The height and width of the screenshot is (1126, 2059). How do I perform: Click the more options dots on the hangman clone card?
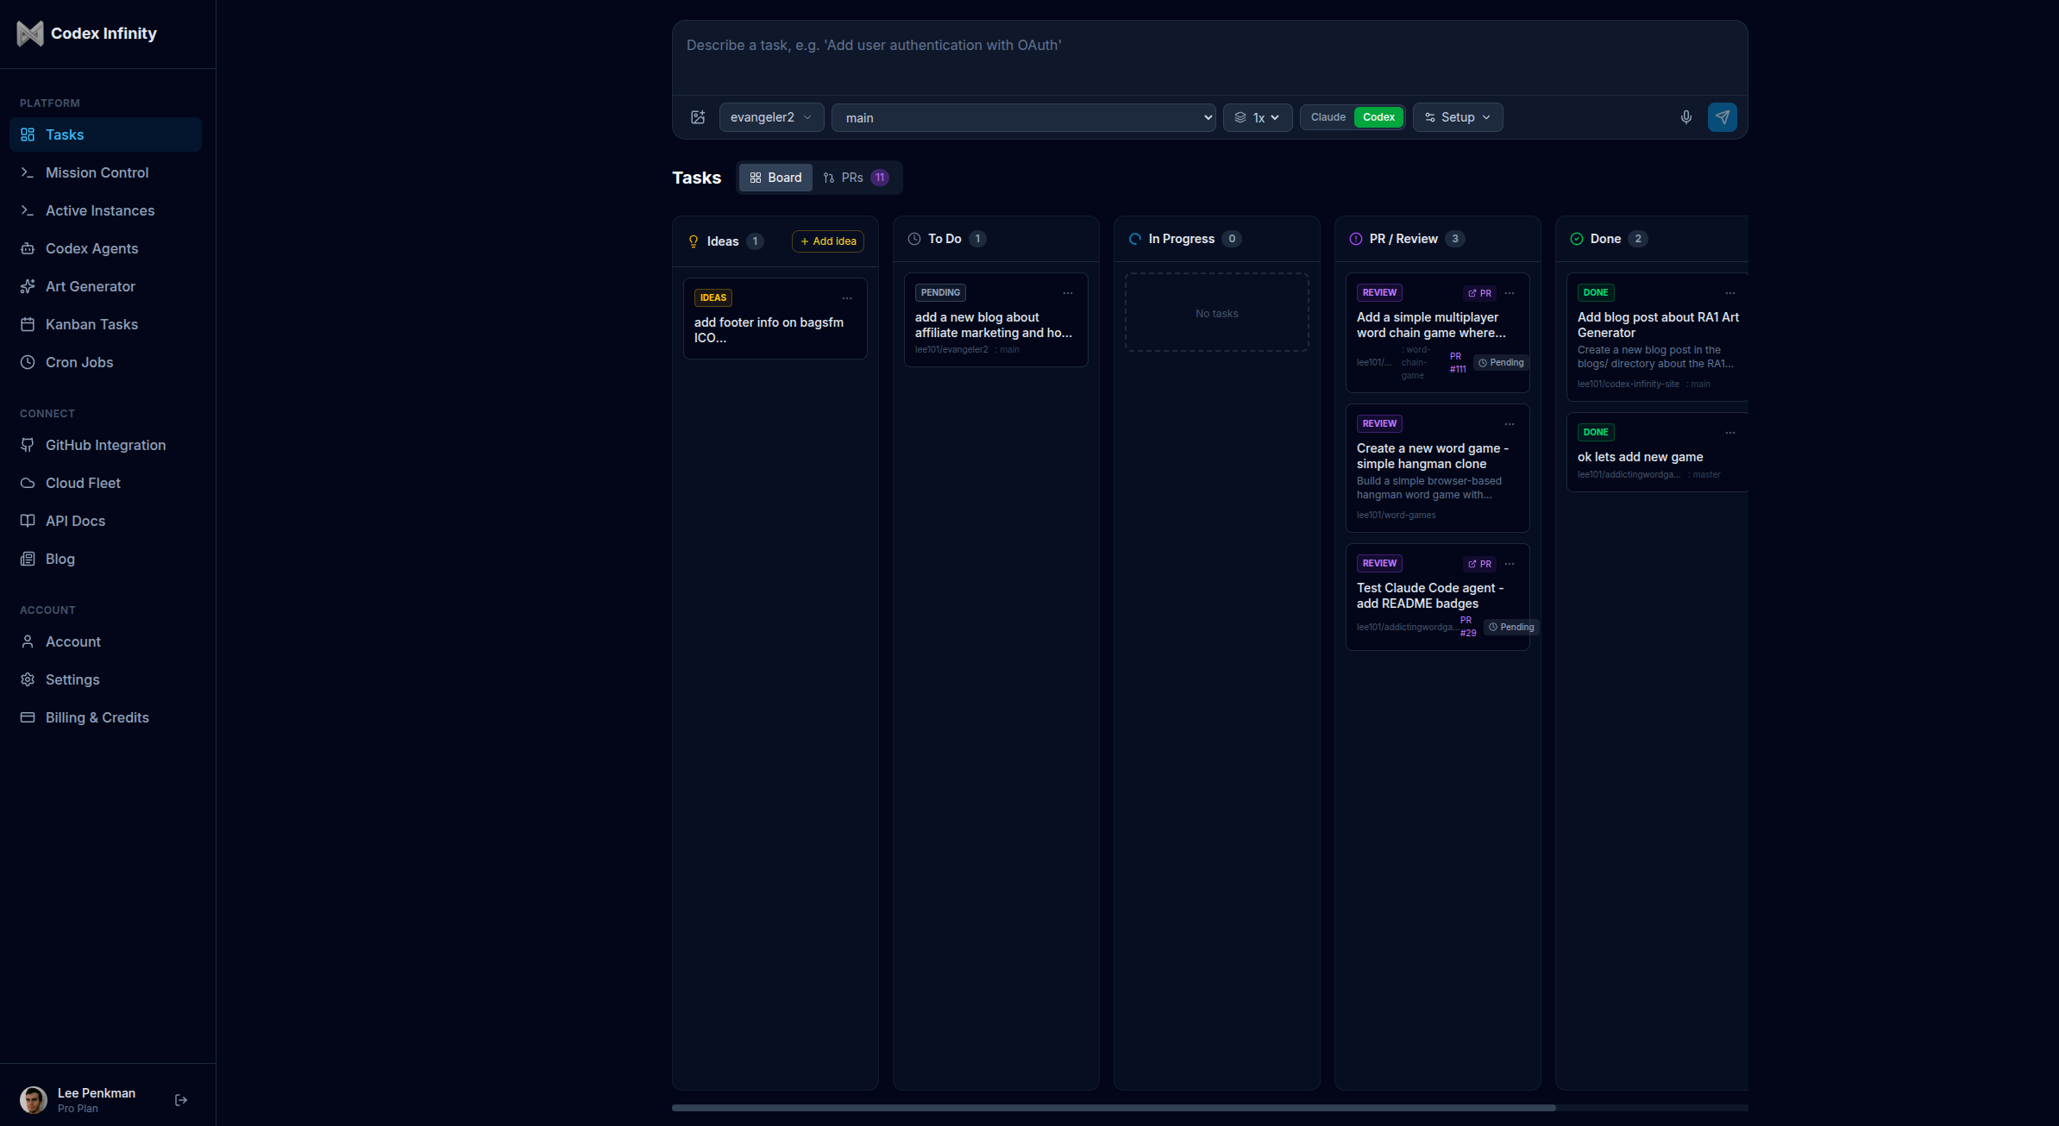[1509, 423]
